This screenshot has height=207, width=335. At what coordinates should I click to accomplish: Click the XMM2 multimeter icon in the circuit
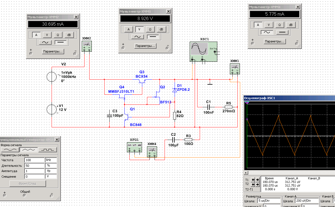pos(87,46)
